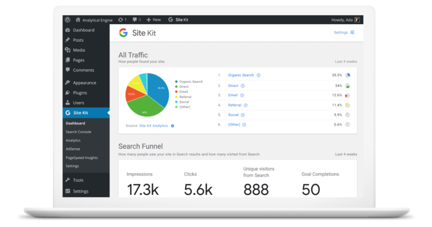
Task: Open the Howdy, Ada account menu
Action: tap(342, 20)
